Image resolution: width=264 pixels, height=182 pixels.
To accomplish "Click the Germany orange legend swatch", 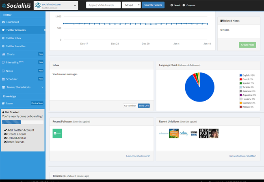I will point(240,103).
